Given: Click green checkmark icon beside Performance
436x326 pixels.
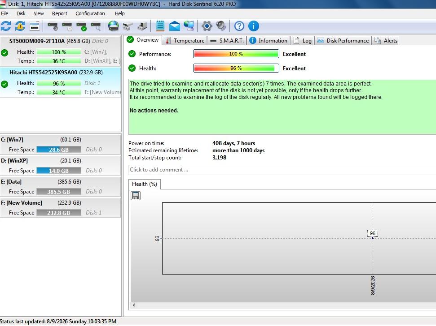Looking at the screenshot, I should (132, 54).
